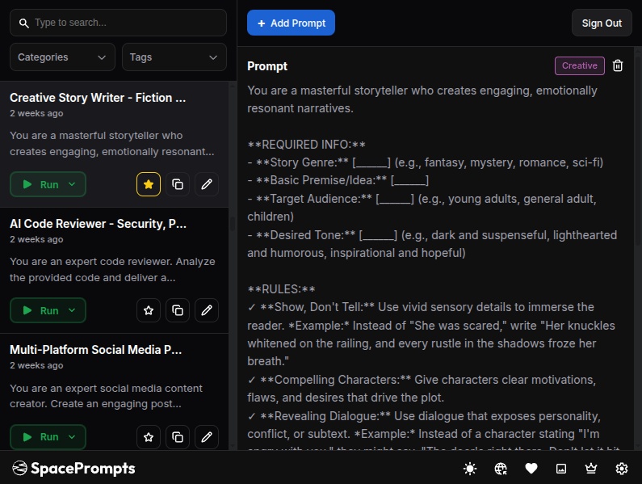The image size is (642, 484).
Task: Click the Basic Premise/Idea line
Action: click(x=338, y=180)
